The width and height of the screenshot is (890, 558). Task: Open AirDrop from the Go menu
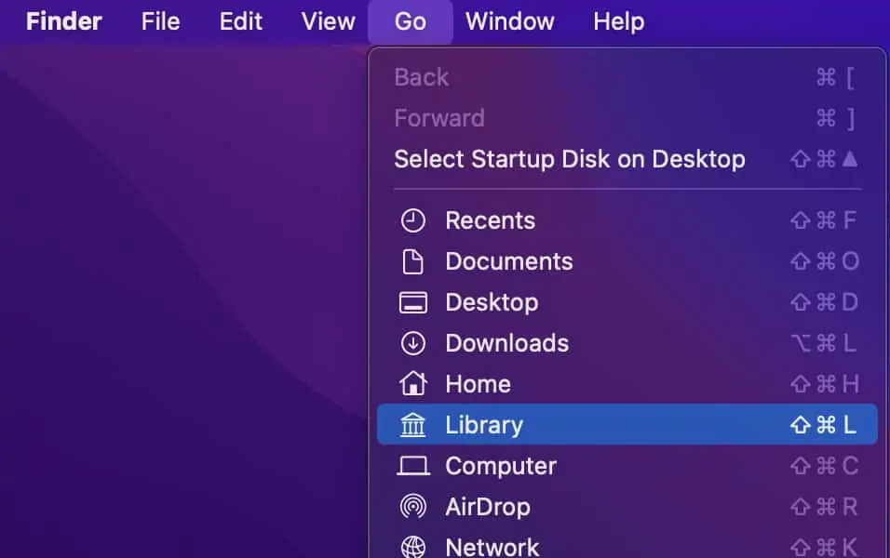tap(627, 507)
